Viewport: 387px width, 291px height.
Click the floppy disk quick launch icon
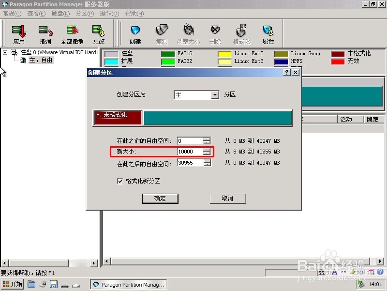click(x=54, y=284)
